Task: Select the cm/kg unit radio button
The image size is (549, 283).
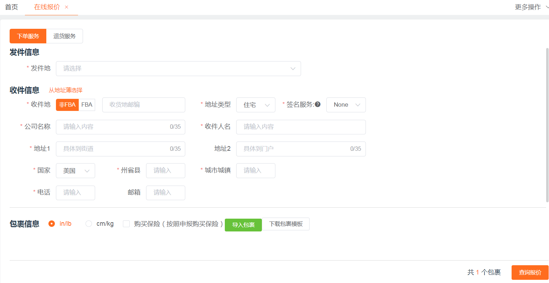Action: tap(89, 224)
